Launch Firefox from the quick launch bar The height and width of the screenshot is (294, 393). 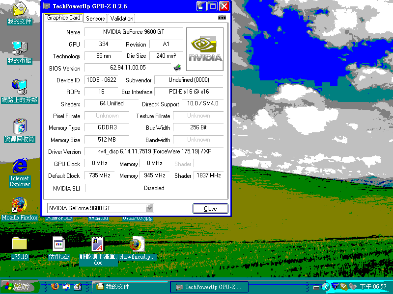pos(55,287)
